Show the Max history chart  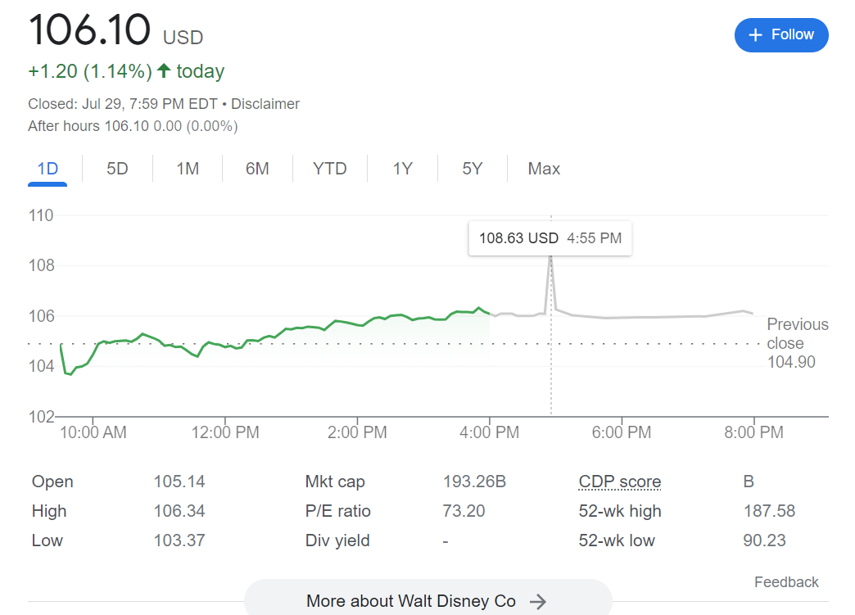tap(544, 169)
